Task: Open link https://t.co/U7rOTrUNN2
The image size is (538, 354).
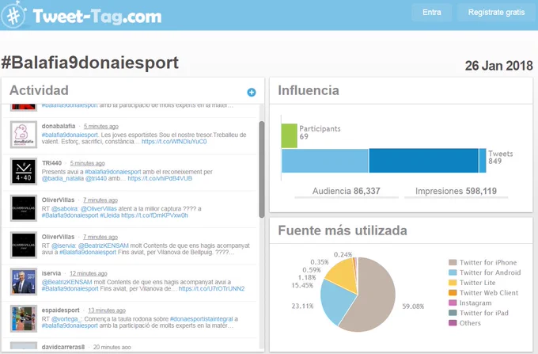Action: [x=211, y=288]
